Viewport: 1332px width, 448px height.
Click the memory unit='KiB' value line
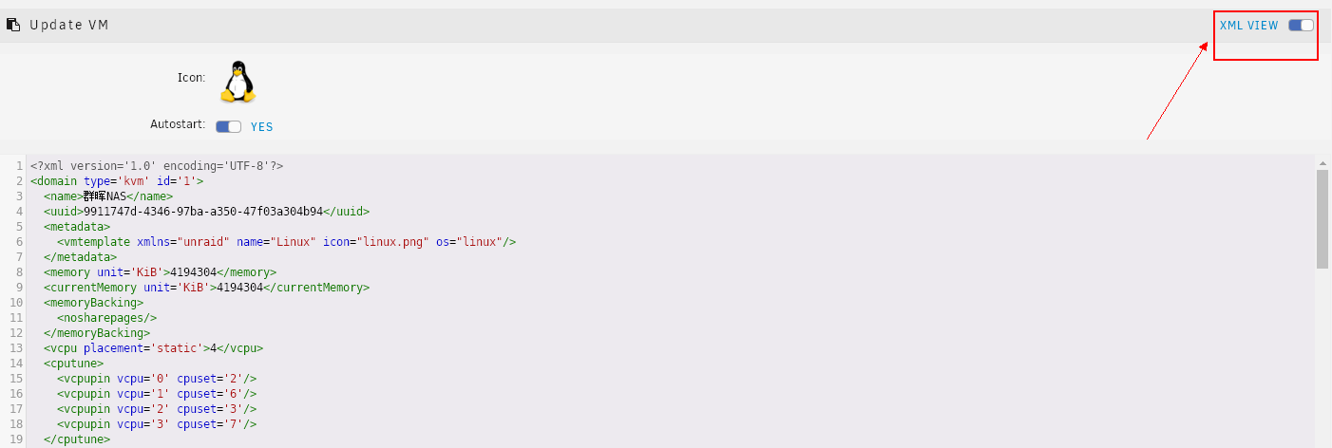pos(160,271)
